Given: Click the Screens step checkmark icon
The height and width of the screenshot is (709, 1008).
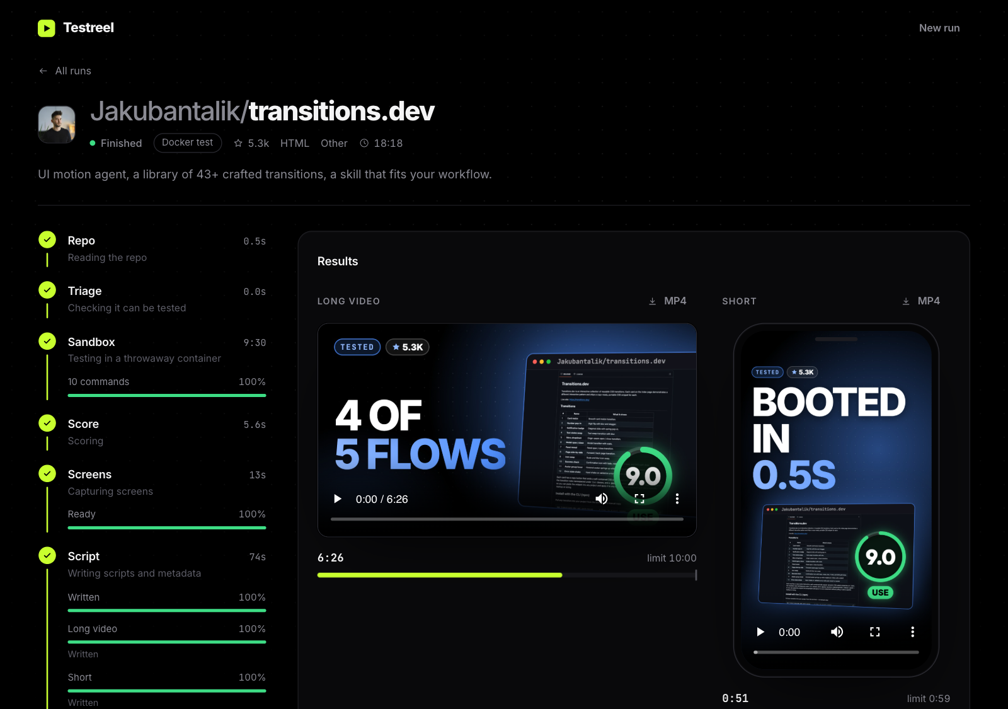Looking at the screenshot, I should 47,474.
